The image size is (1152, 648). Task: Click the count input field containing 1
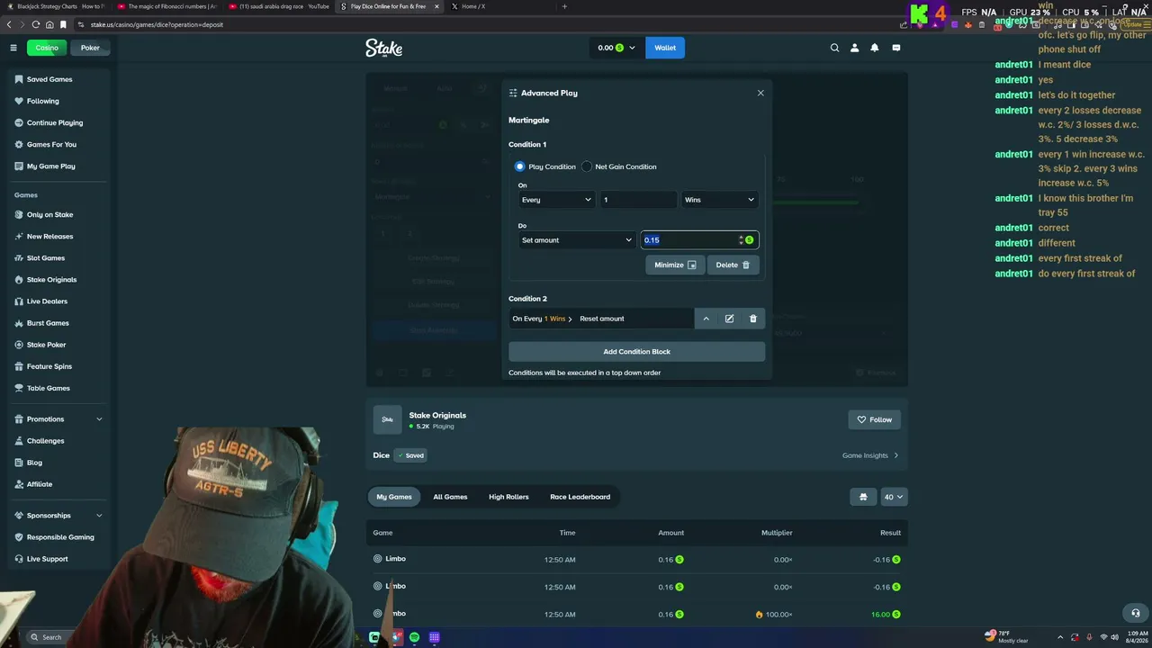click(x=638, y=200)
